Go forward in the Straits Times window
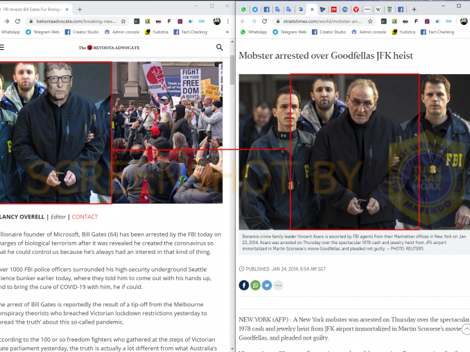 tap(254, 21)
